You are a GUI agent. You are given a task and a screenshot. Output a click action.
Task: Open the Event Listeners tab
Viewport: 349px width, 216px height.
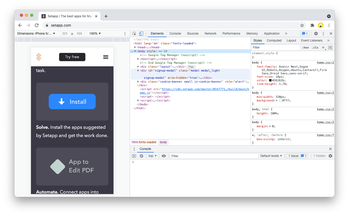(312, 41)
